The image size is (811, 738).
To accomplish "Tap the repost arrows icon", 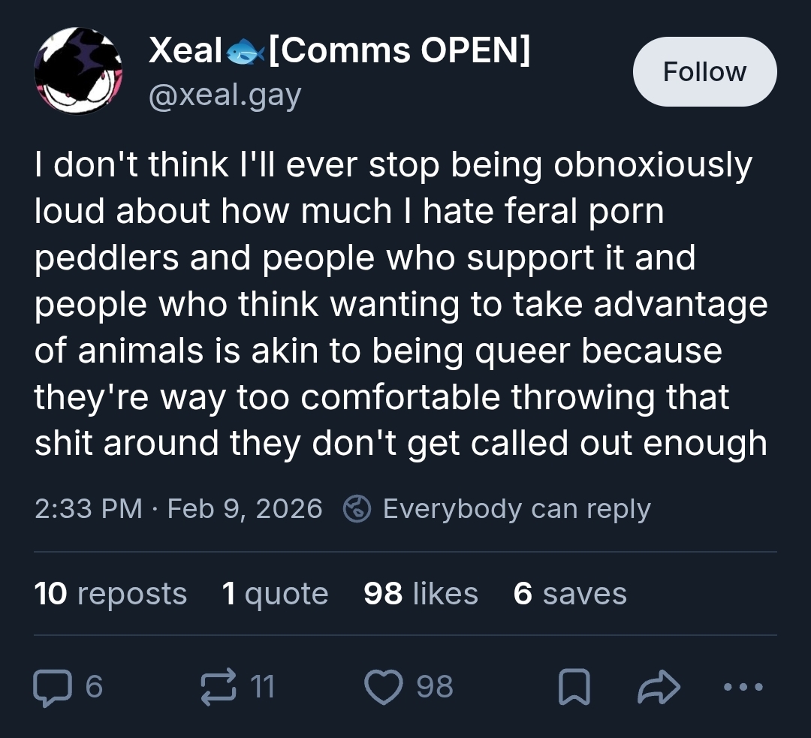I will [219, 687].
